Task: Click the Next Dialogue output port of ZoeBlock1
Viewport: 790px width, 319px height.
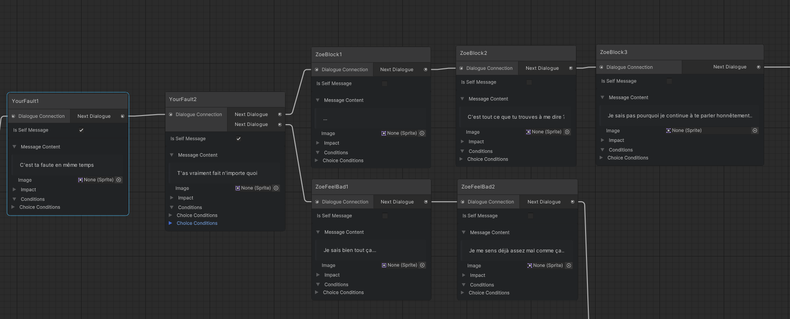Action: [x=426, y=70]
